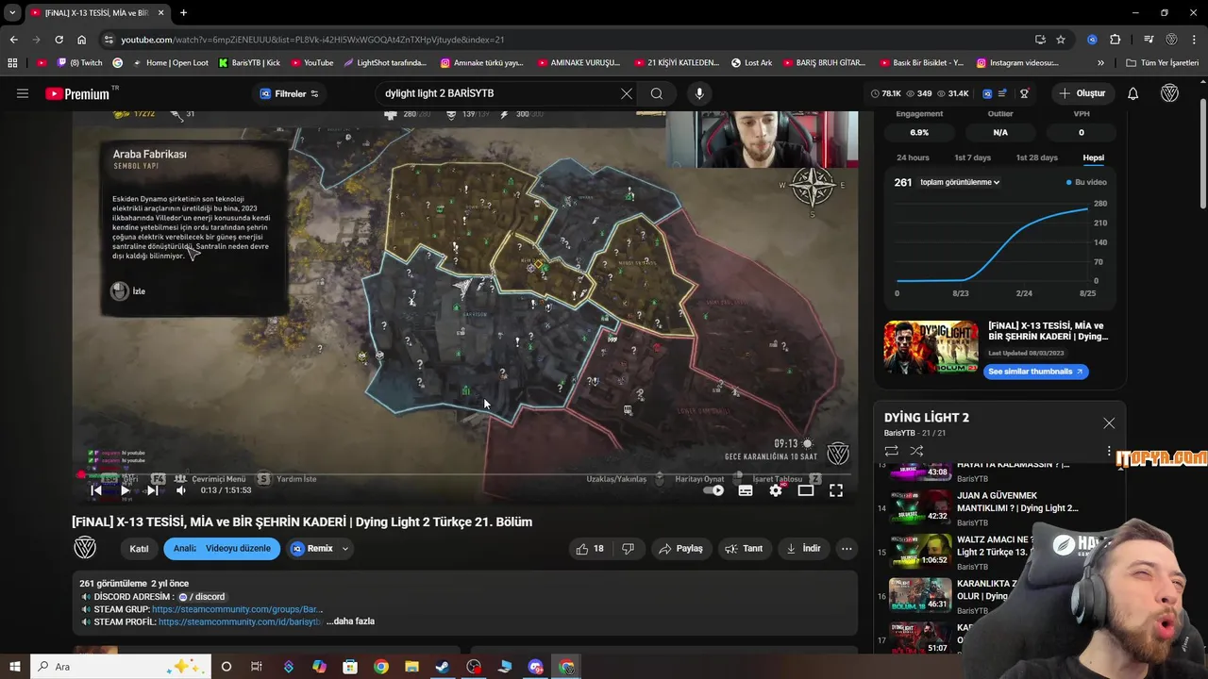Open the Steam group link
The height and width of the screenshot is (679, 1208).
237,609
